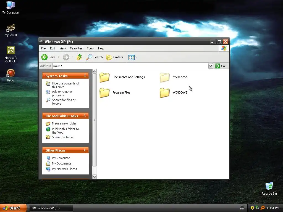Click the sidebar scroll down arrow

click(x=95, y=177)
